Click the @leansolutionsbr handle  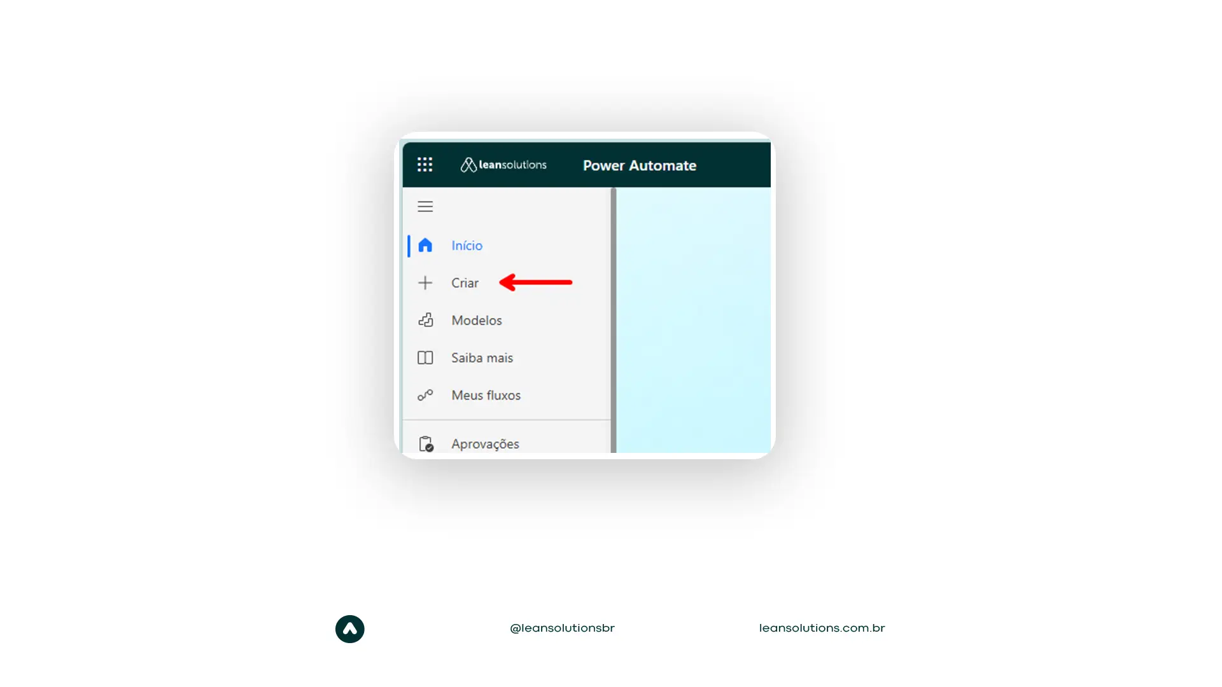click(x=562, y=628)
